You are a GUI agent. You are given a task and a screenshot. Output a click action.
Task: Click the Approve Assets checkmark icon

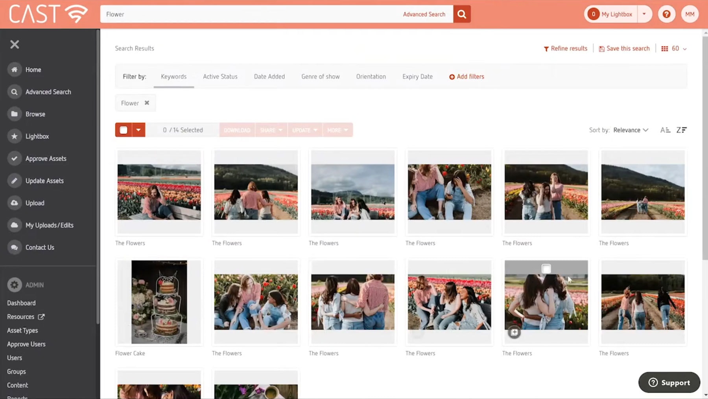pyautogui.click(x=14, y=158)
